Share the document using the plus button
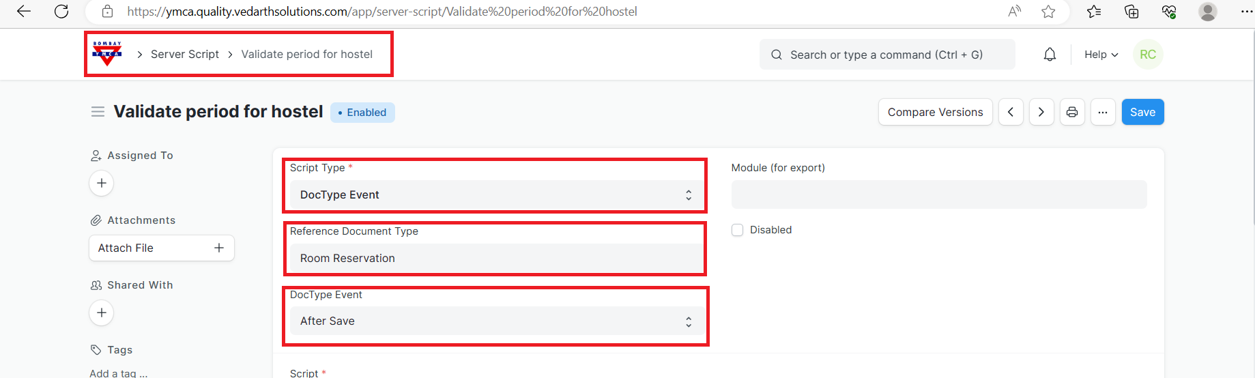 (102, 312)
